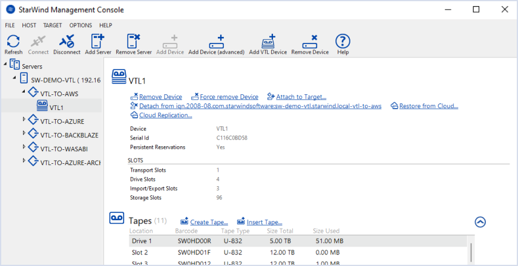The width and height of the screenshot is (518, 266).
Task: Click the Cloud Replication link
Action: point(166,115)
